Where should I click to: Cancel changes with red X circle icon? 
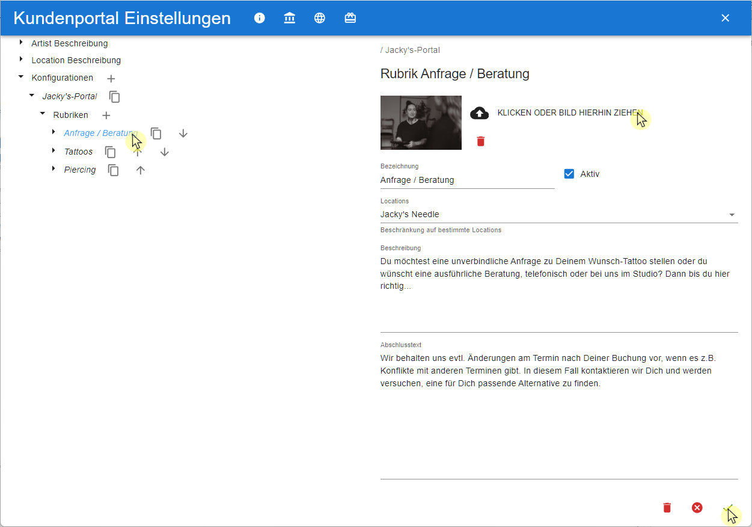(x=697, y=508)
